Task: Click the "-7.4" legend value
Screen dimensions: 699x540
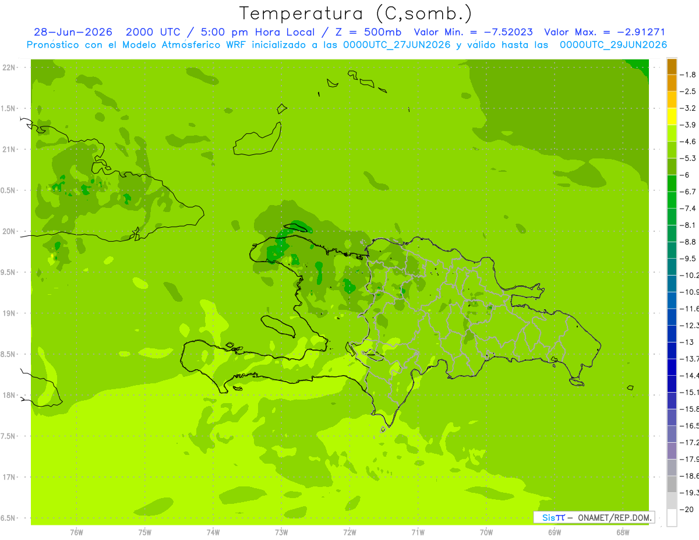Action: [689, 209]
